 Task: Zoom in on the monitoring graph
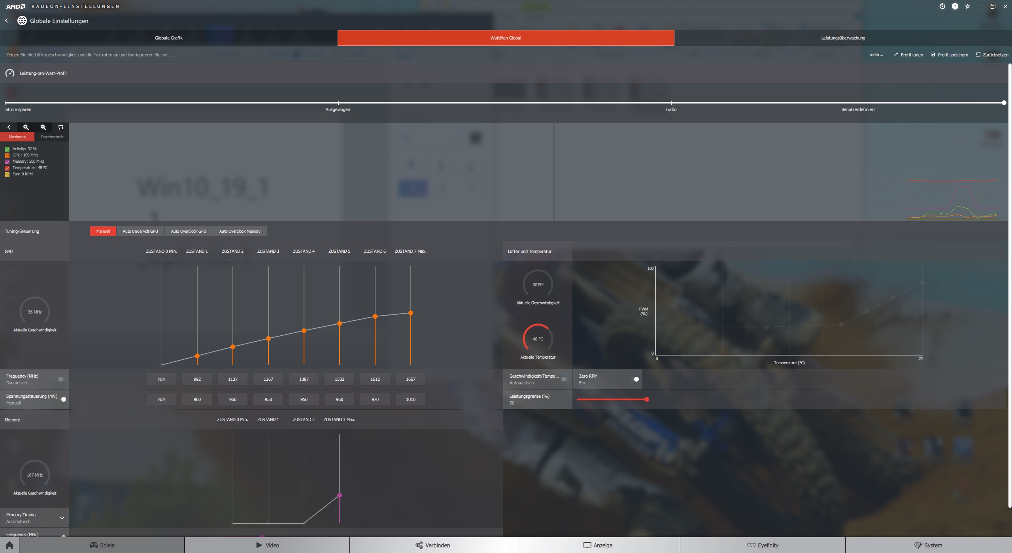[x=26, y=127]
